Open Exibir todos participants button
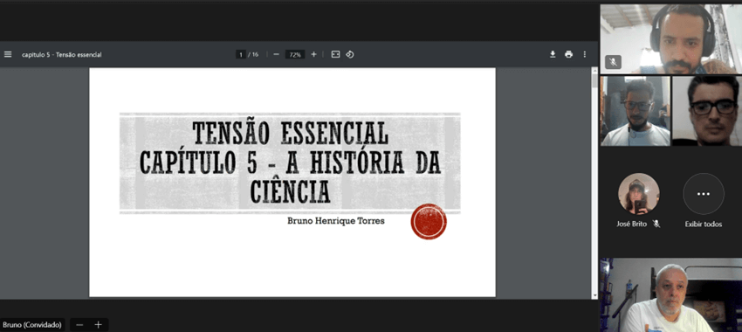Viewport: 742px width, 332px height. coord(704,194)
